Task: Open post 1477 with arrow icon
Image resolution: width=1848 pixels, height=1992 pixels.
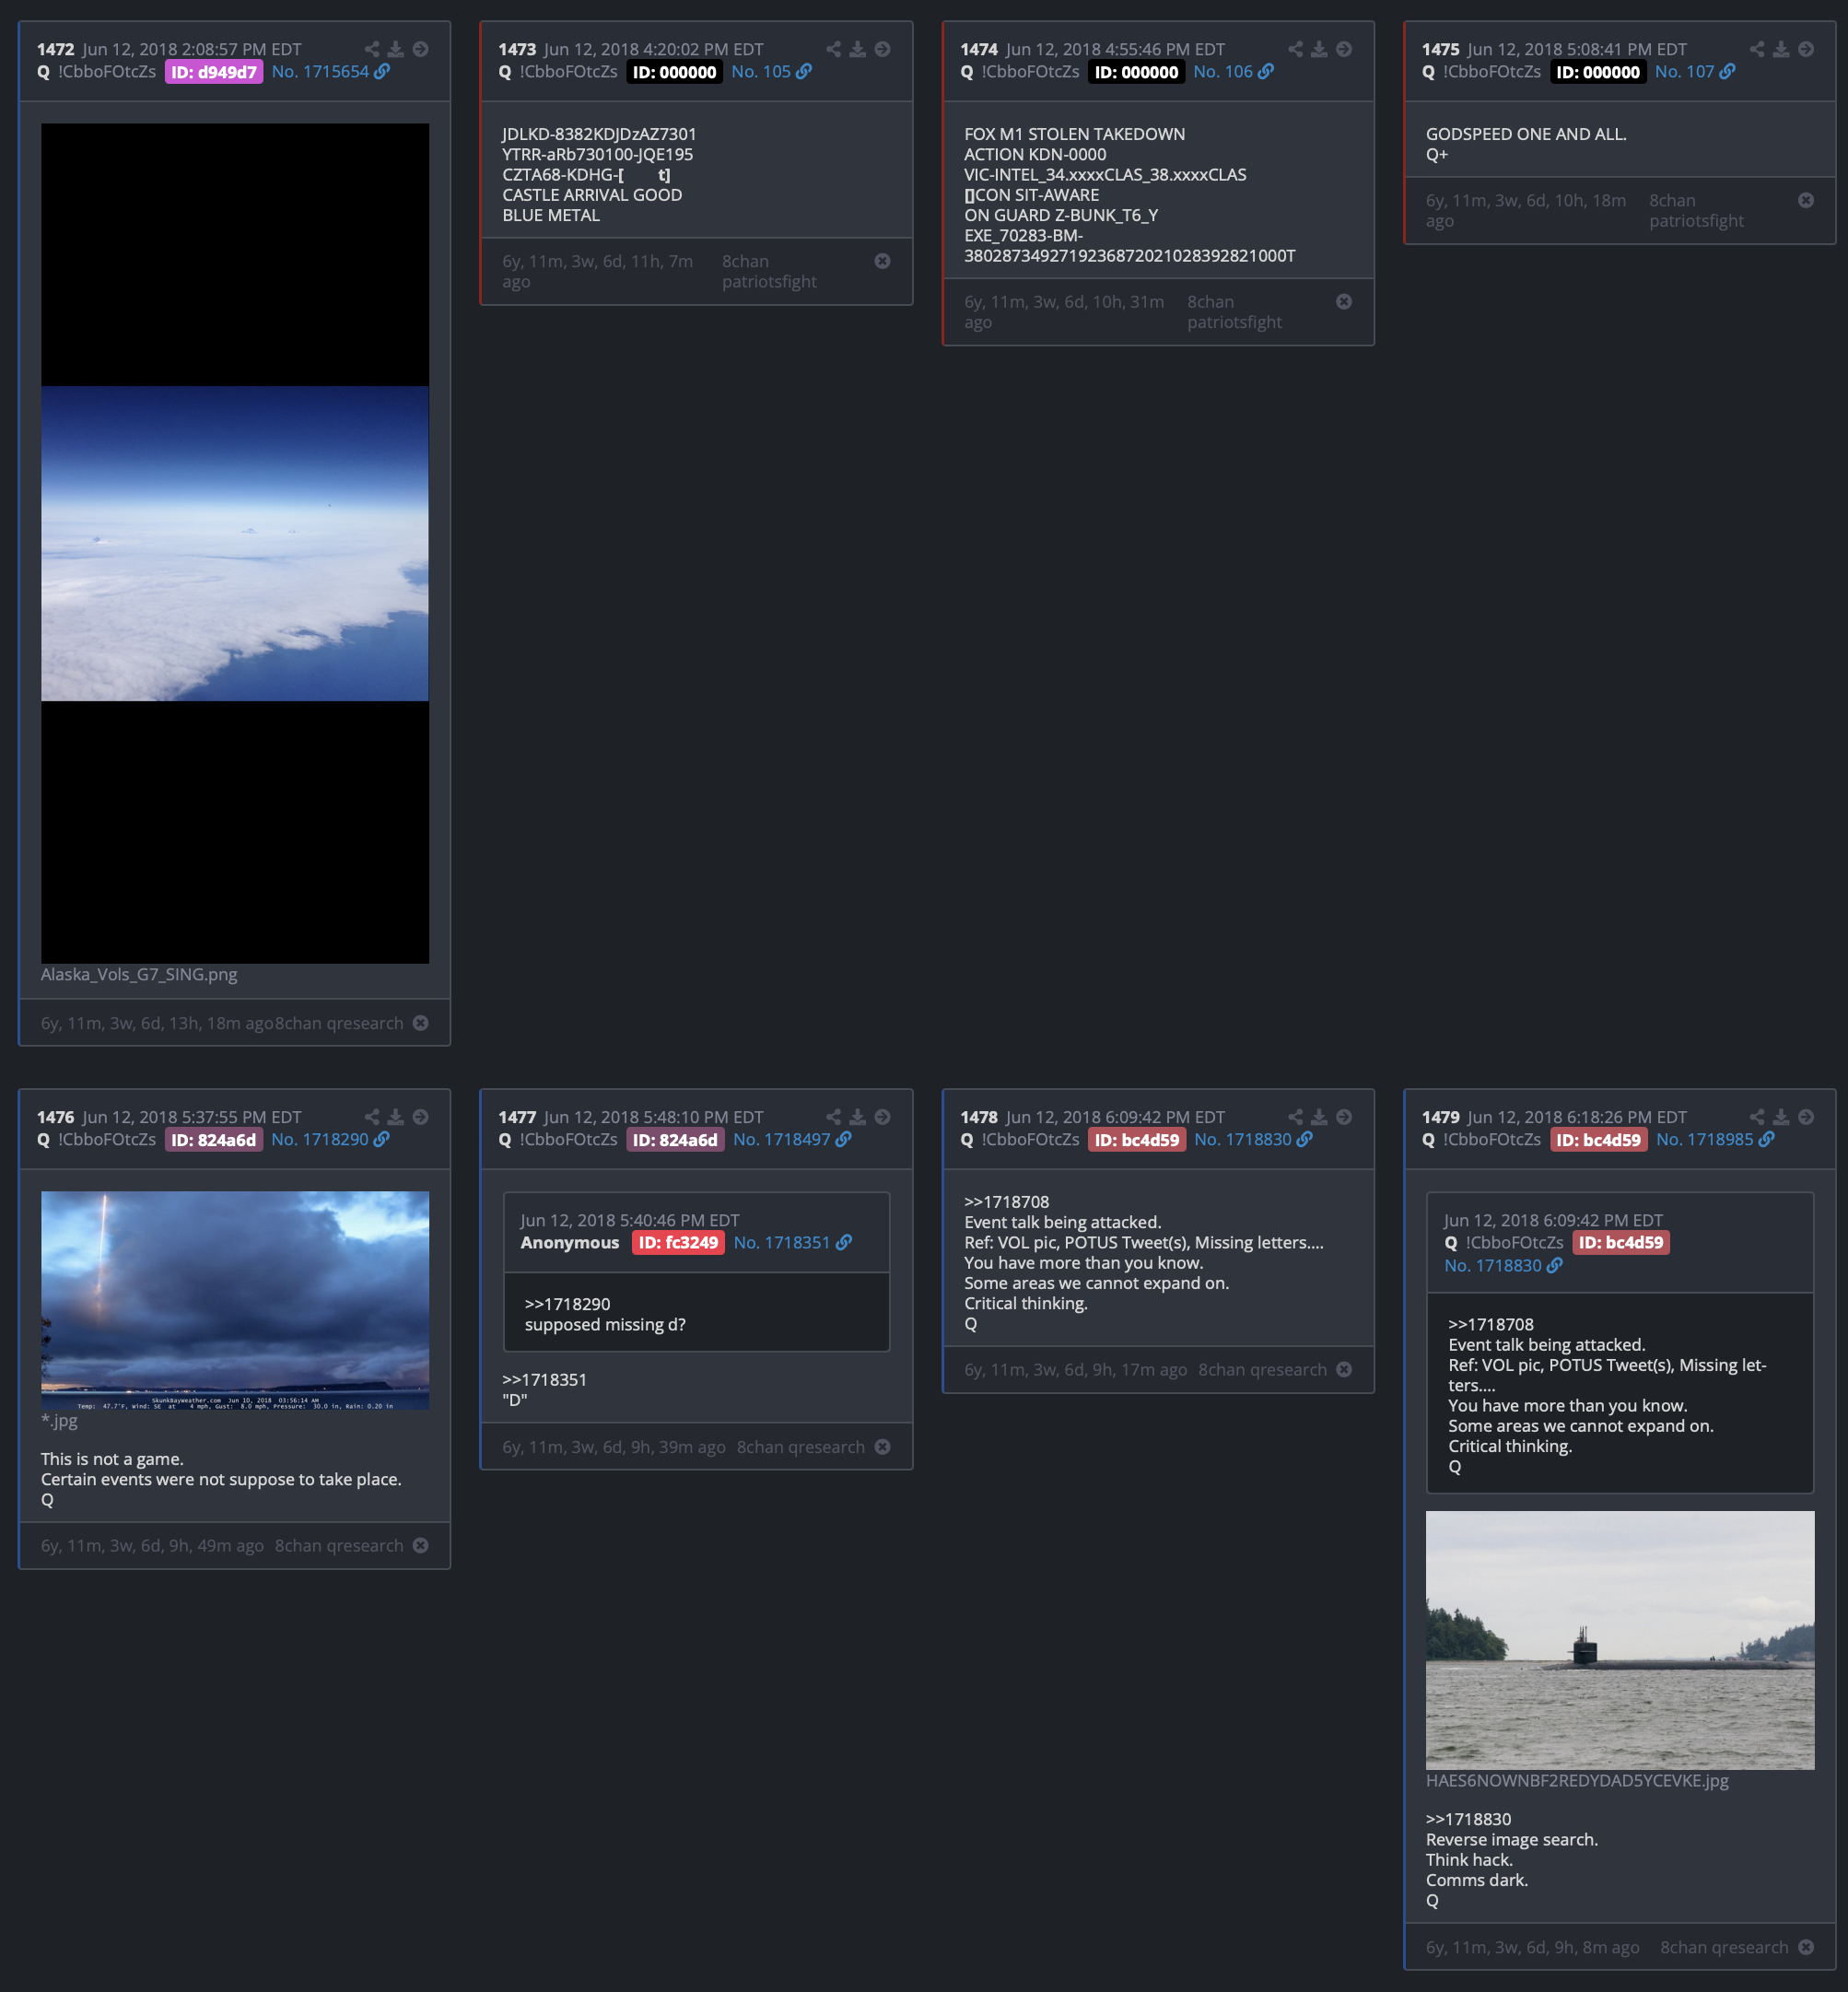Action: click(x=883, y=1117)
